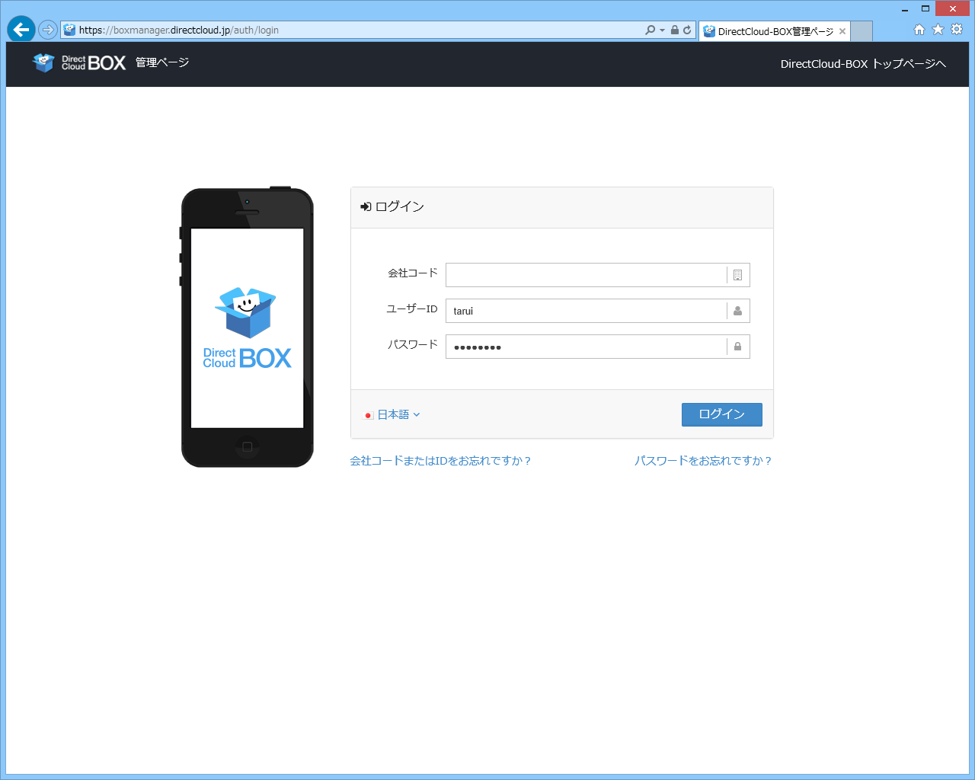975x780 pixels.
Task: Click the login arrow icon next to ログイン heading
Action: (364, 206)
